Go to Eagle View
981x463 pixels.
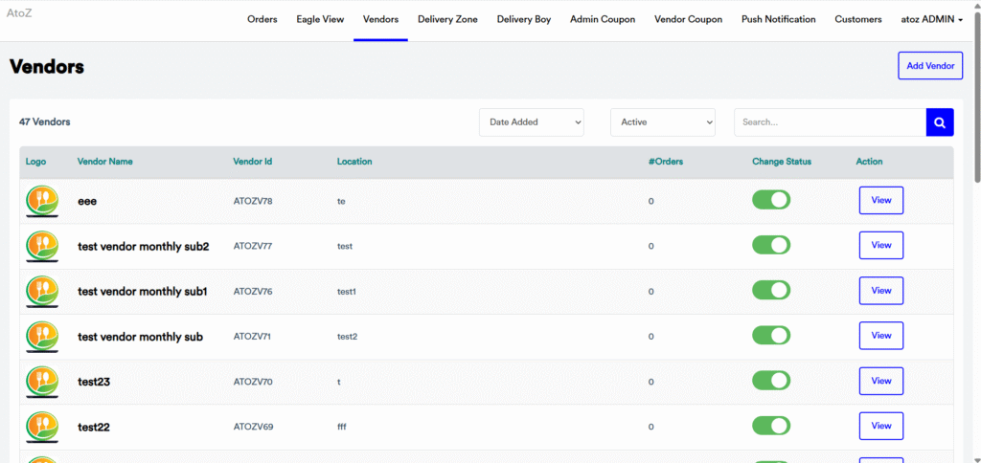(320, 19)
